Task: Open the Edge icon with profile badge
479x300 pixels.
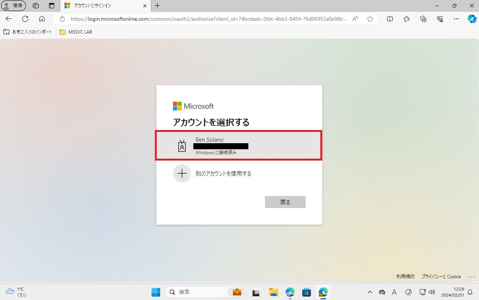Action: pos(290,292)
